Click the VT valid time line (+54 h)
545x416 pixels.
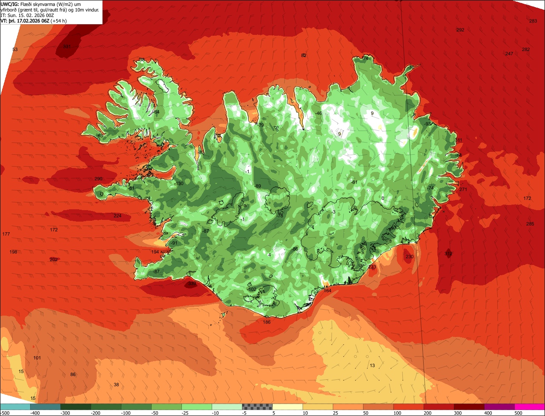pos(34,21)
